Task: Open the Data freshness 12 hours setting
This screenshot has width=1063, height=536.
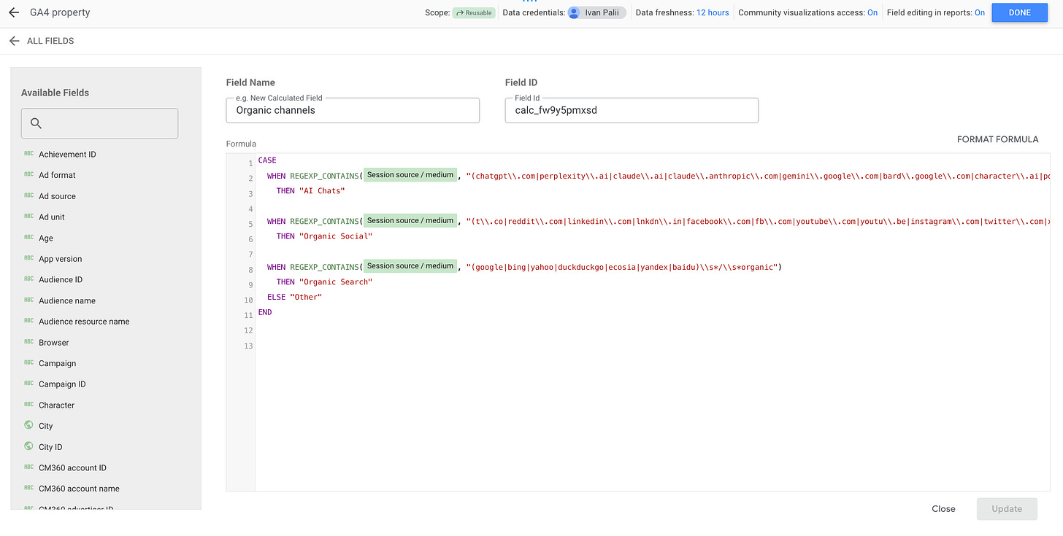Action: 713,12
